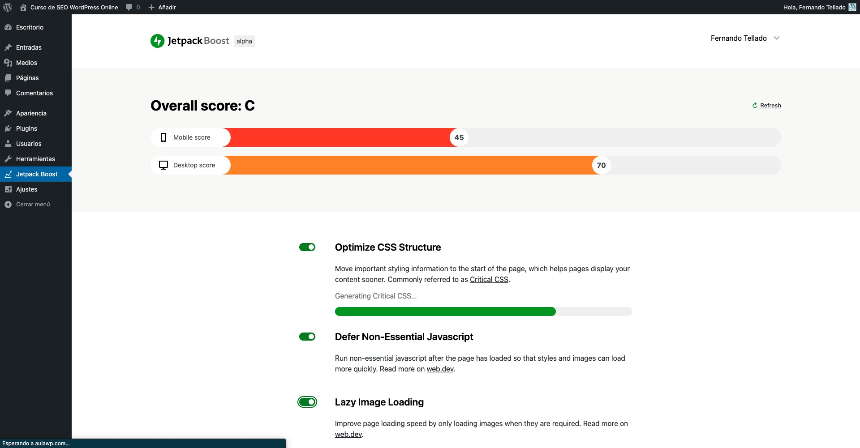Click the Refresh circular arrow icon

(x=755, y=106)
